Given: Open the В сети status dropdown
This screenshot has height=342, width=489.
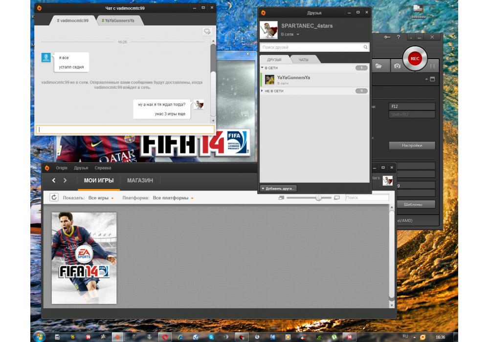Looking at the screenshot, I should pyautogui.click(x=290, y=35).
